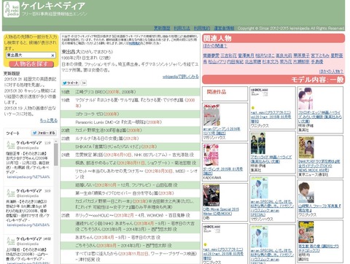Select the 江崎グリコ BREO career row
The image size is (350, 264).
[130, 92]
